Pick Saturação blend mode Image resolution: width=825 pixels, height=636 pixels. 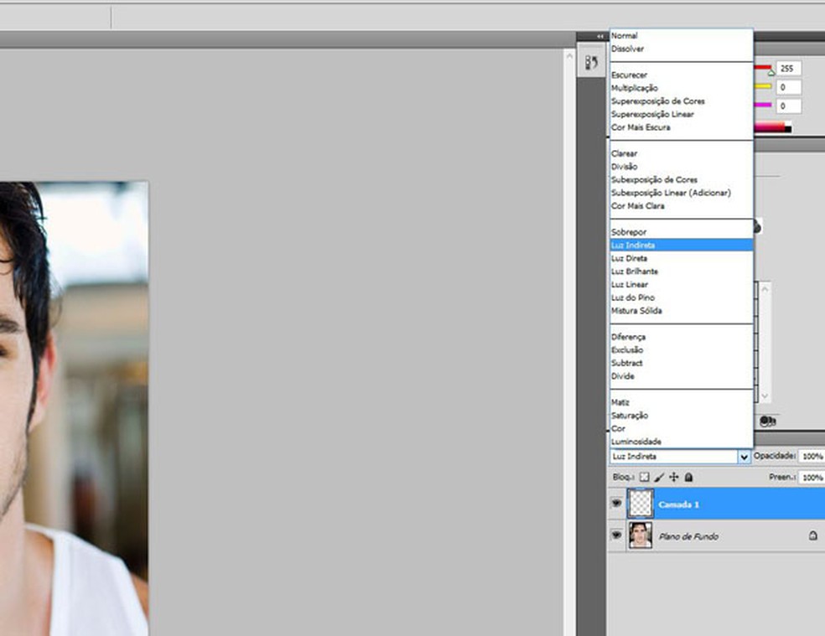point(682,416)
